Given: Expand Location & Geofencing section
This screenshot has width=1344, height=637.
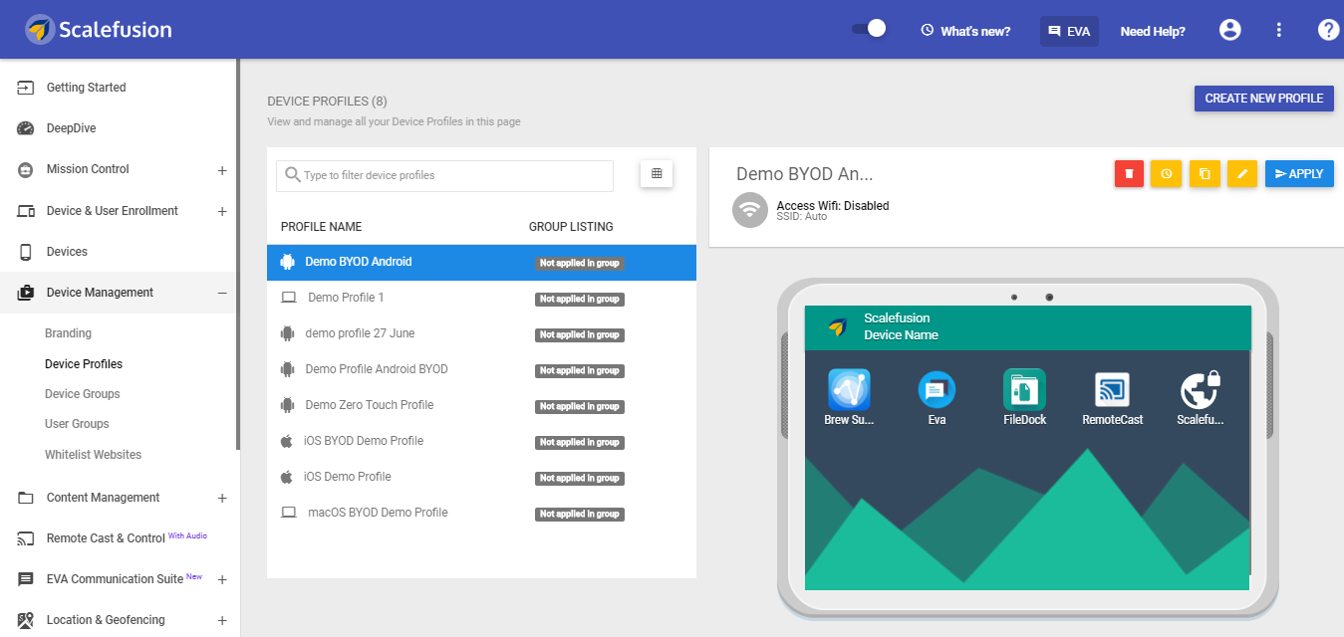Looking at the screenshot, I should (x=222, y=620).
